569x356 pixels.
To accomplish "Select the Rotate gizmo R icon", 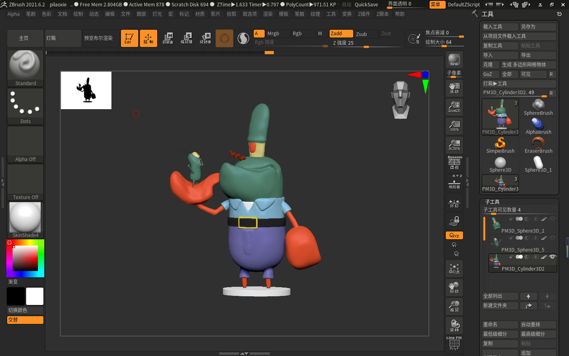I will [206, 38].
